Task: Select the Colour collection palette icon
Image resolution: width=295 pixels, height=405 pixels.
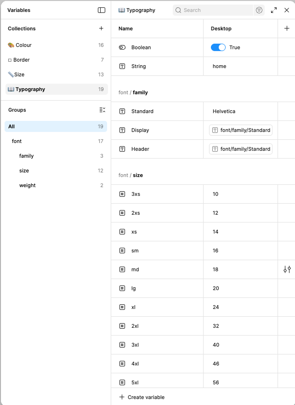Action: coord(10,45)
